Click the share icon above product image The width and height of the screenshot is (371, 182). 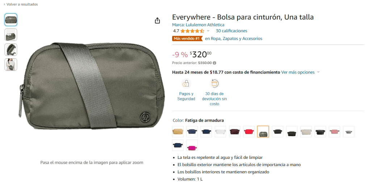pyautogui.click(x=157, y=21)
